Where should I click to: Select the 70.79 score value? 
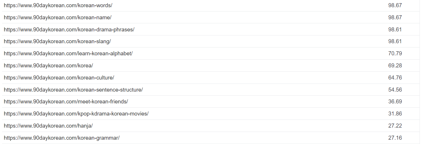tap(395, 54)
